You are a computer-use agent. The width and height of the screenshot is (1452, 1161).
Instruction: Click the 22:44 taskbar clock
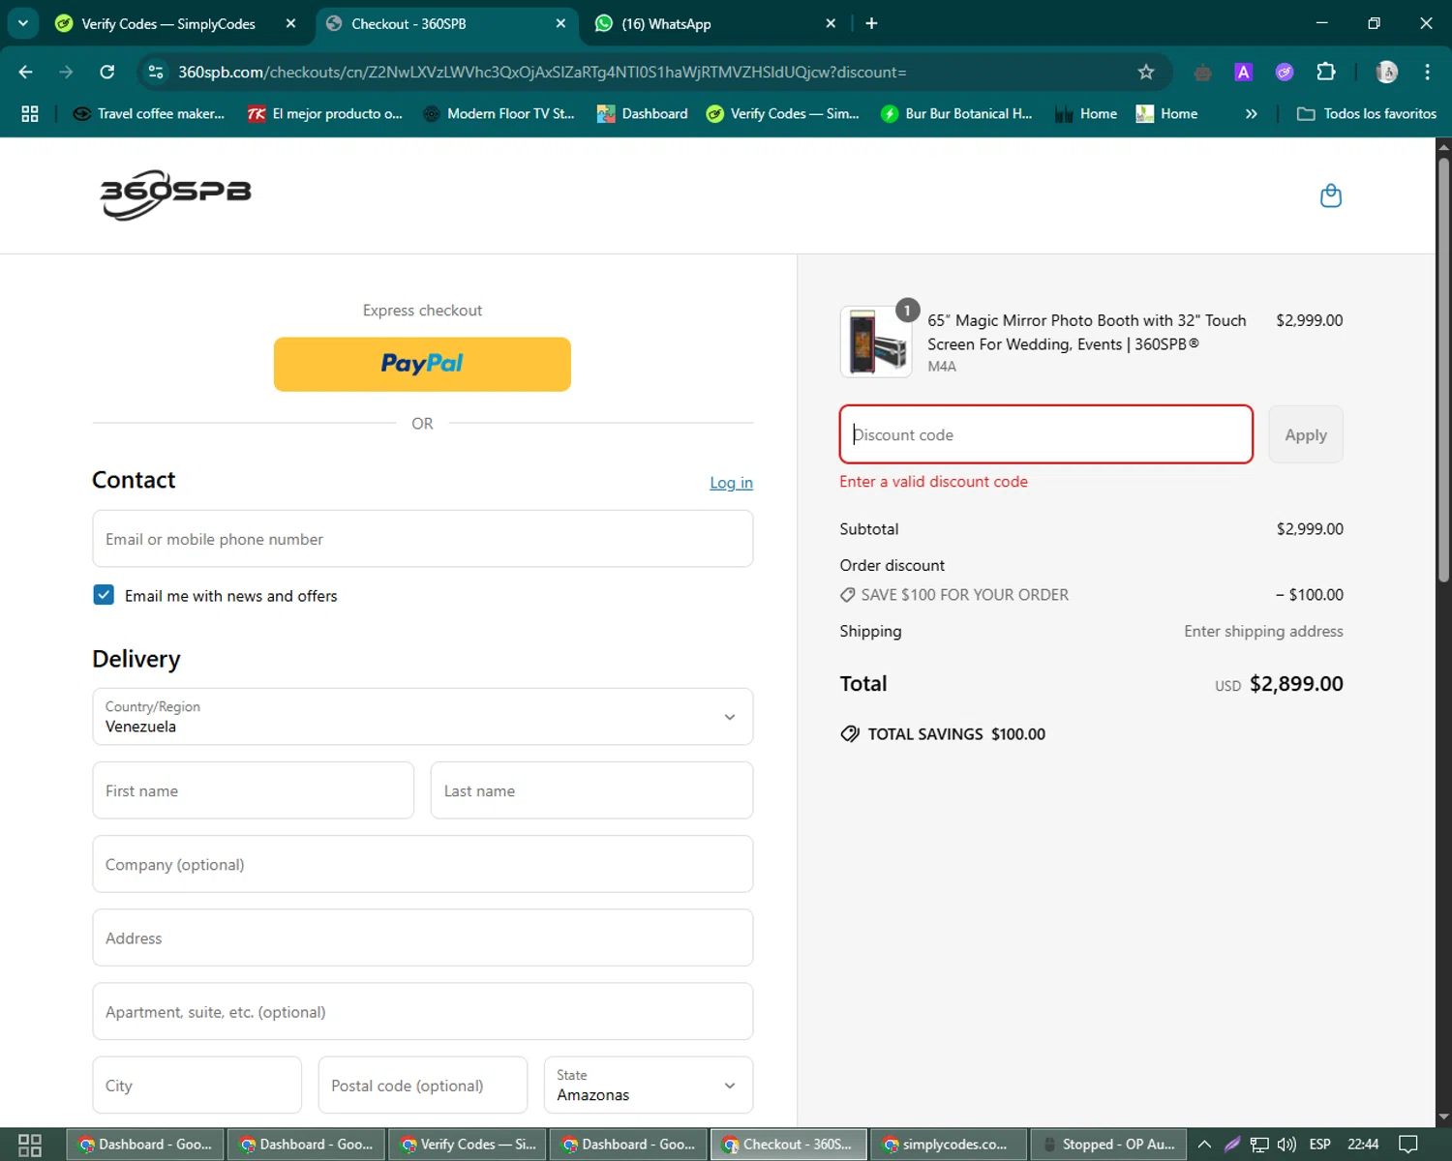tap(1363, 1145)
